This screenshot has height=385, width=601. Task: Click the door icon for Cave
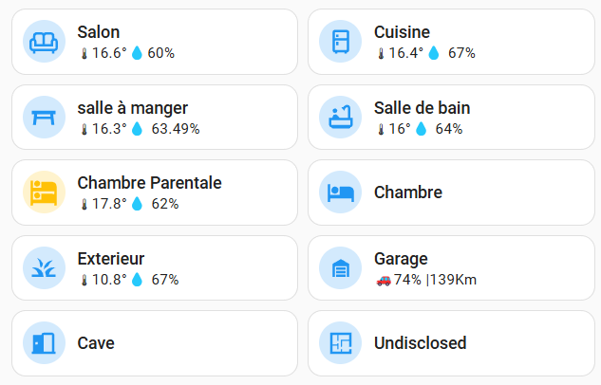[x=44, y=343]
